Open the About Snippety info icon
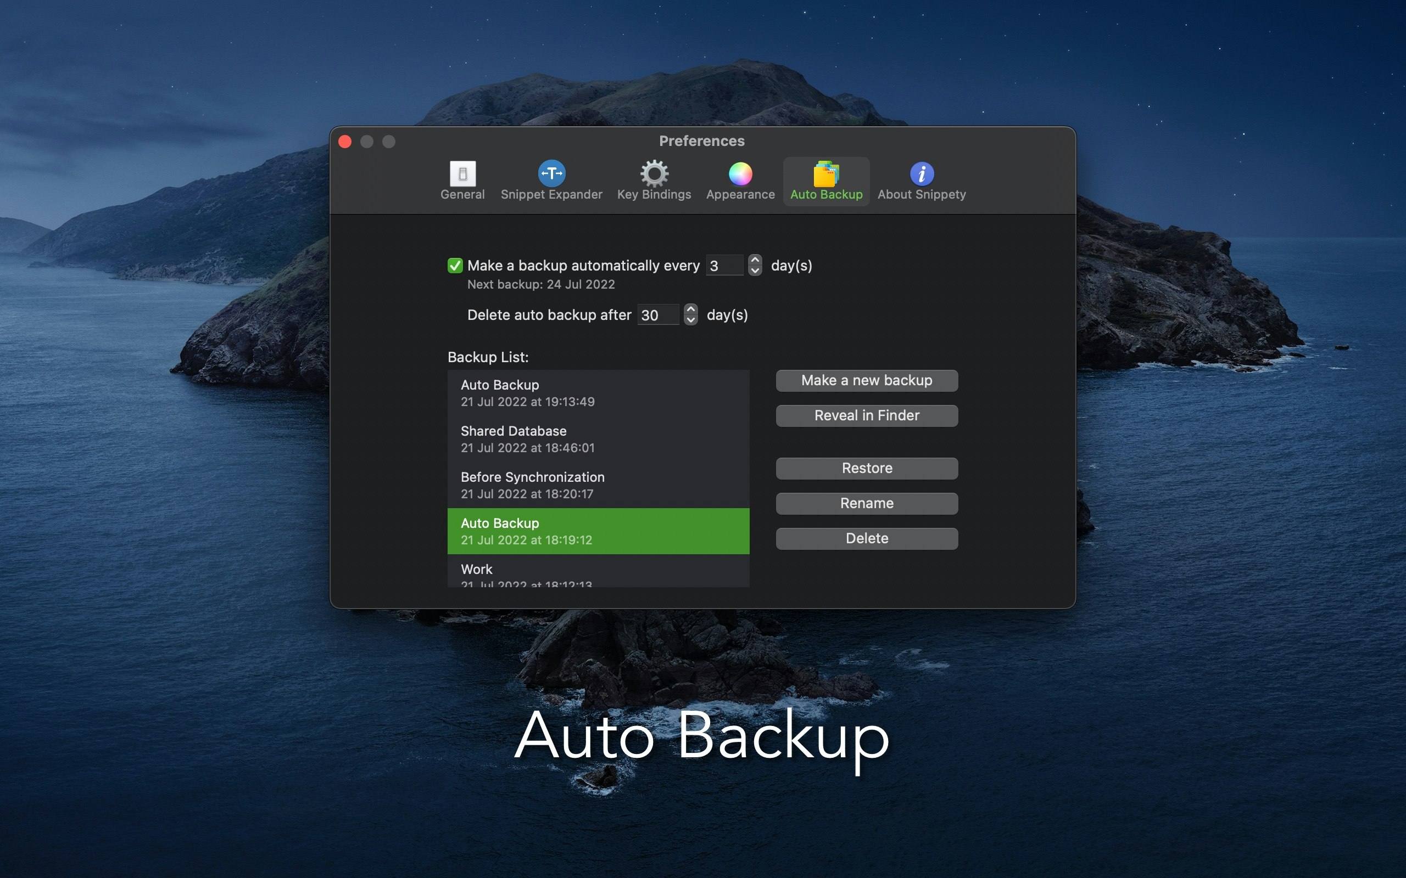This screenshot has width=1406, height=878. pyautogui.click(x=922, y=173)
